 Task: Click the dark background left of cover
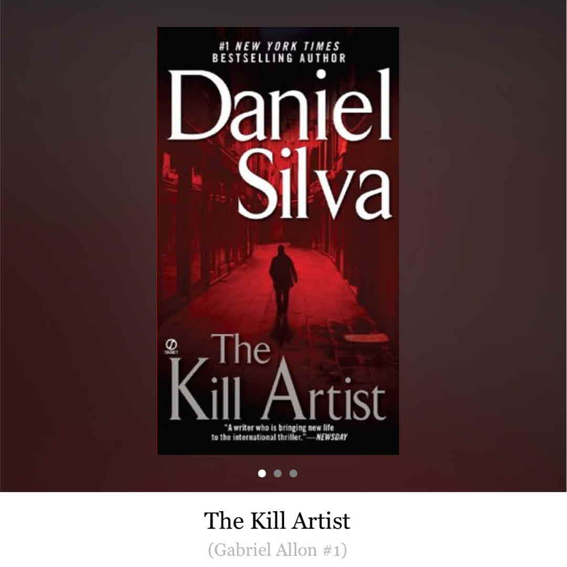coord(78,246)
